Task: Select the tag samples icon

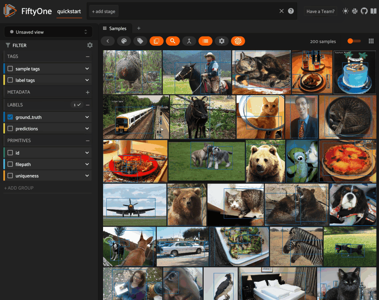Action: click(x=140, y=41)
